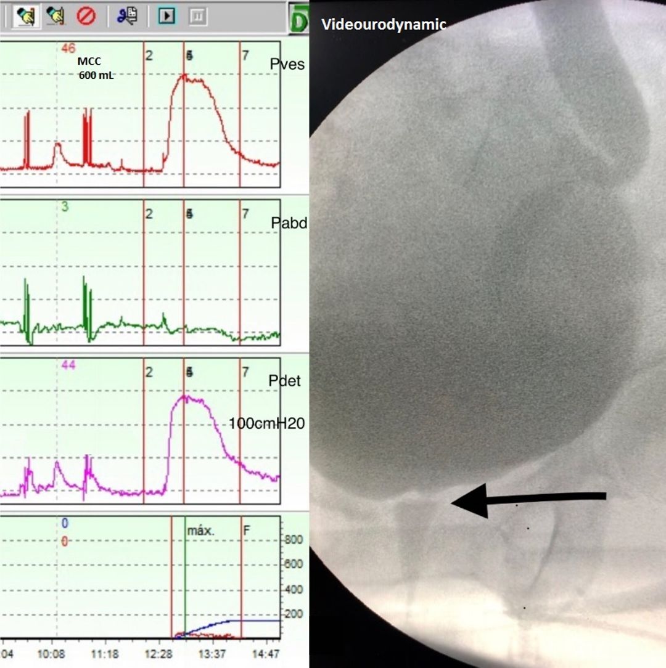Open the scissors-and-document cut tool

127,16
